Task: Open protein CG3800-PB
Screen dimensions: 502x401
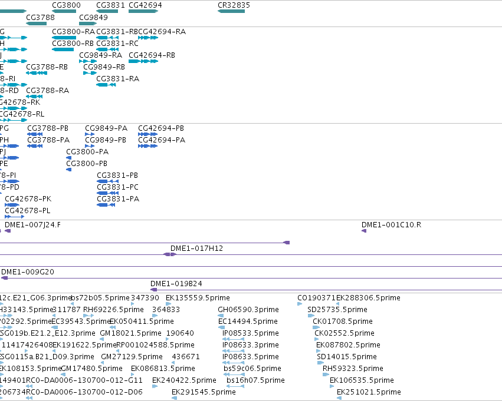Action: pos(69,170)
